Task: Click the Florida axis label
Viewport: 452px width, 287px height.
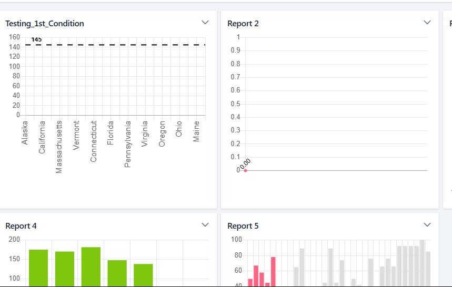Action: coord(111,134)
